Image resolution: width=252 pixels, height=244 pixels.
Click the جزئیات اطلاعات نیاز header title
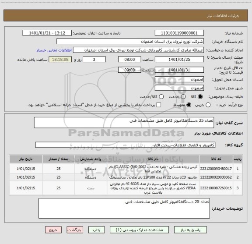tap(223, 16)
